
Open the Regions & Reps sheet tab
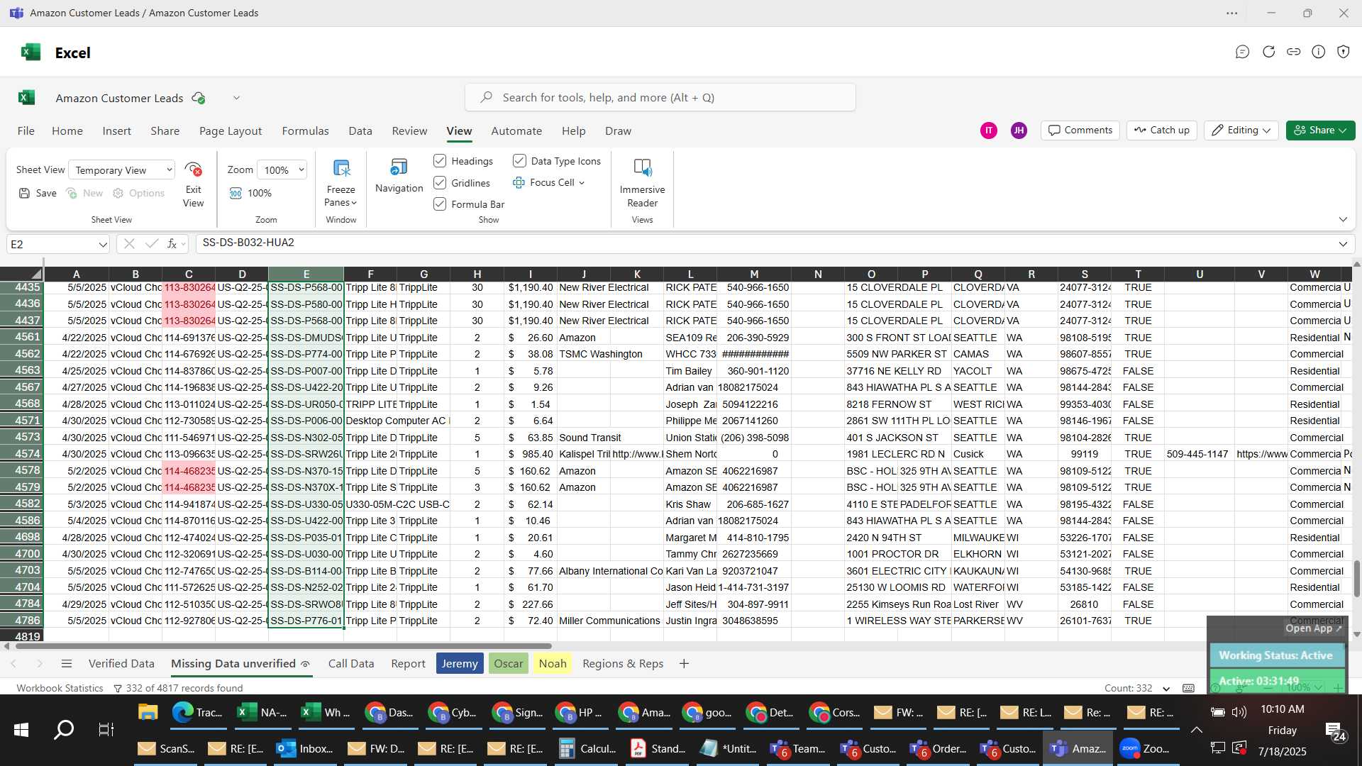pos(623,664)
